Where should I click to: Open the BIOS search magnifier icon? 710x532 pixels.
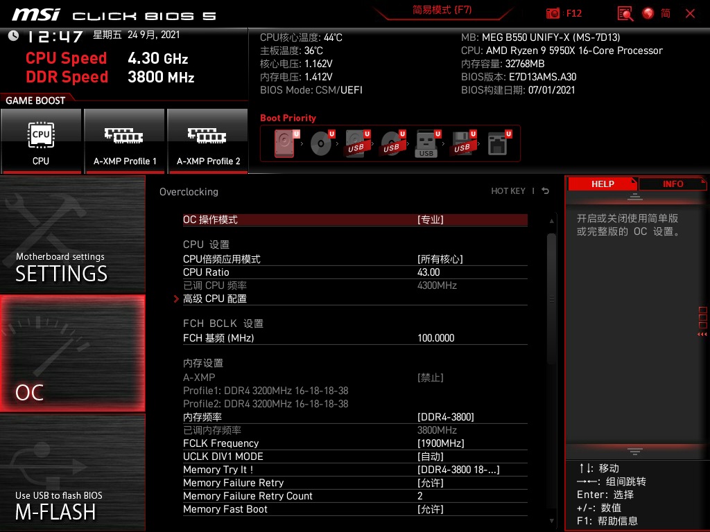(625, 13)
